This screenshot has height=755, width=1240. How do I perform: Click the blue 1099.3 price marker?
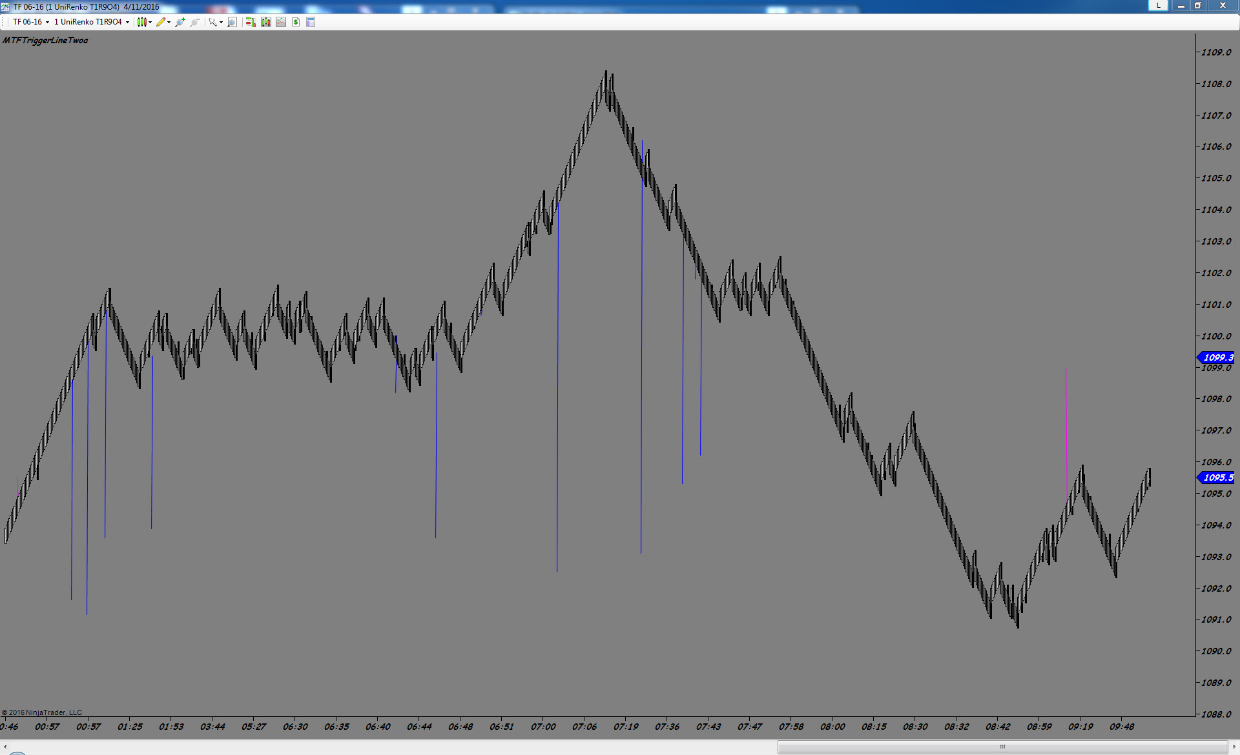tap(1217, 357)
